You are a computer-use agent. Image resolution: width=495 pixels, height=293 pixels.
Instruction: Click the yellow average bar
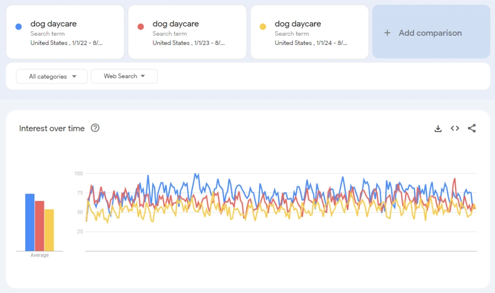(49, 230)
